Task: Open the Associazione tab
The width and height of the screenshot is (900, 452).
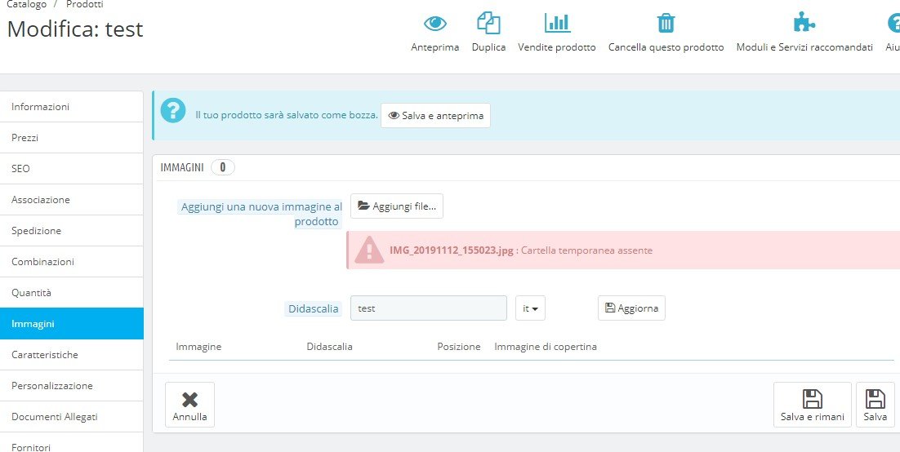Action: (x=71, y=200)
